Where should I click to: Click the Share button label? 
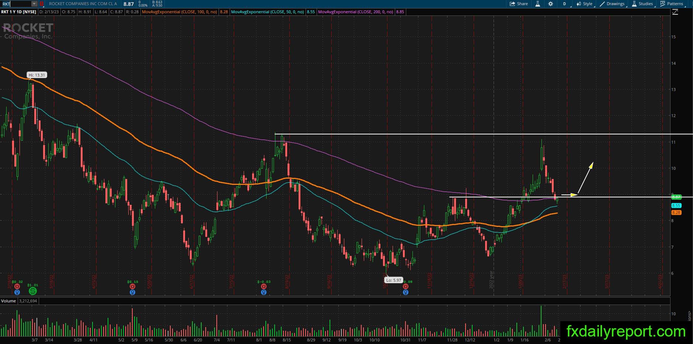[522, 4]
